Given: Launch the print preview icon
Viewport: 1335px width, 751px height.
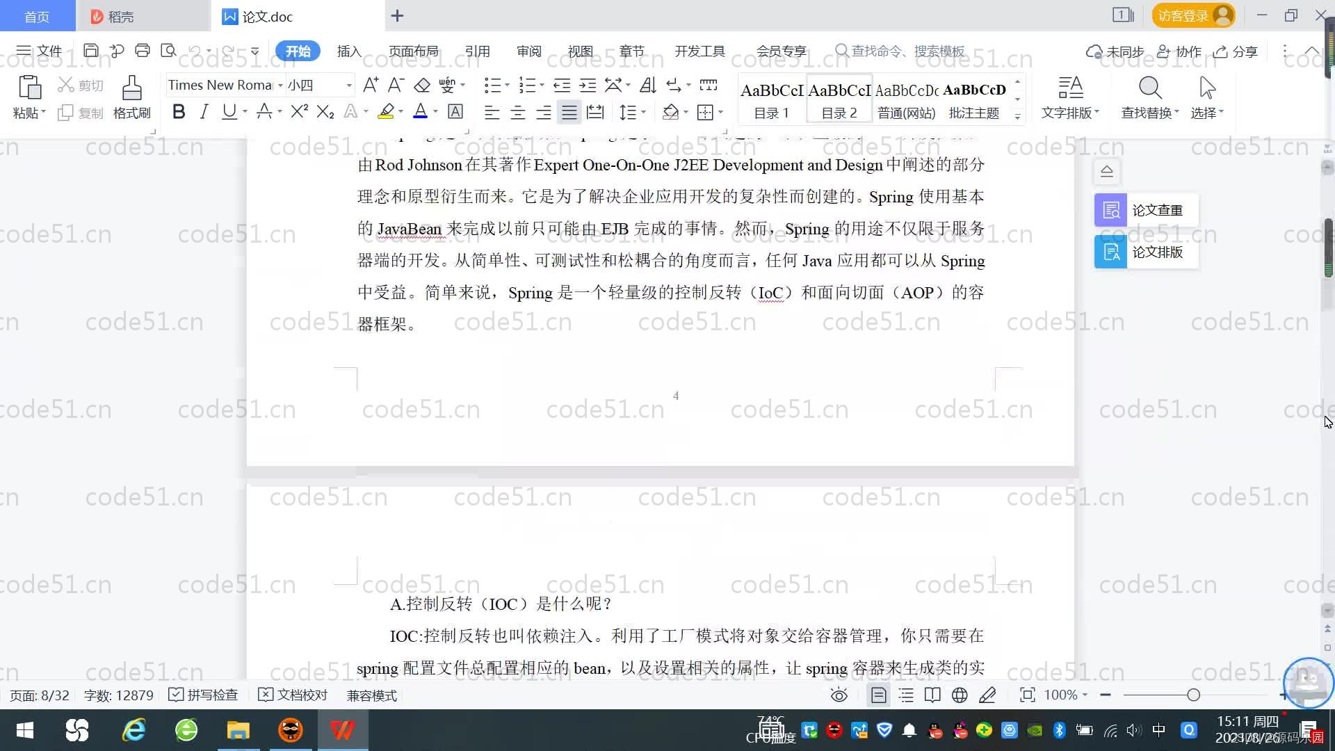Looking at the screenshot, I should 168,51.
